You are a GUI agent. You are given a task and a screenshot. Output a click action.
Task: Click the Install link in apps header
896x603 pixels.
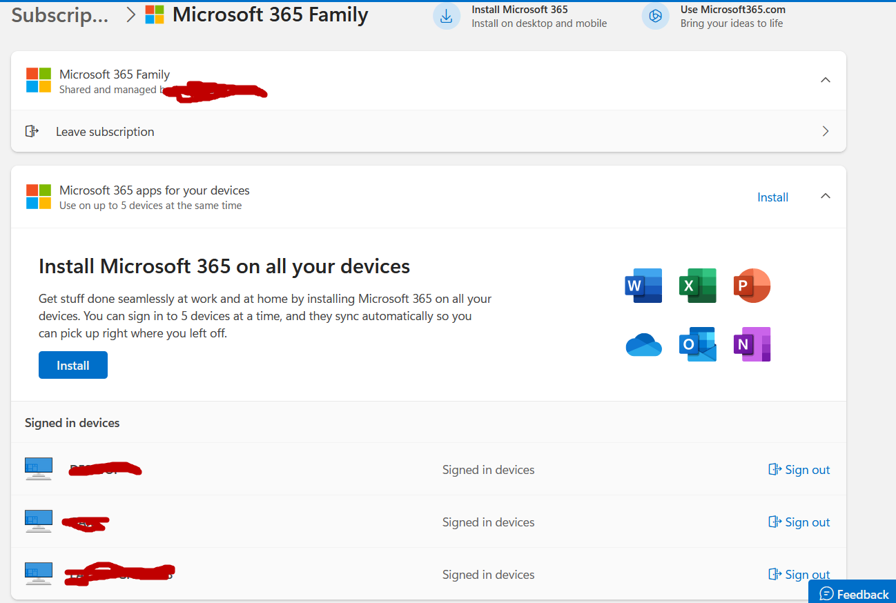772,197
